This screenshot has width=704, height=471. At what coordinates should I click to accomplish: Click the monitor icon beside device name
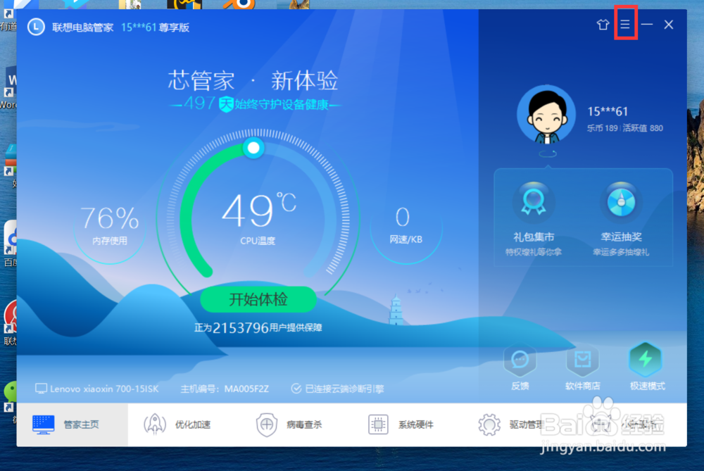tap(41, 389)
